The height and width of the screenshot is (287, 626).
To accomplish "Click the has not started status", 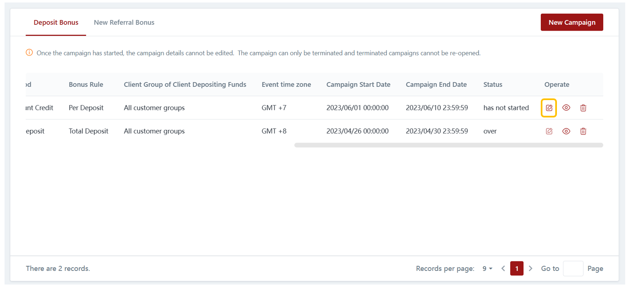I will pyautogui.click(x=506, y=108).
